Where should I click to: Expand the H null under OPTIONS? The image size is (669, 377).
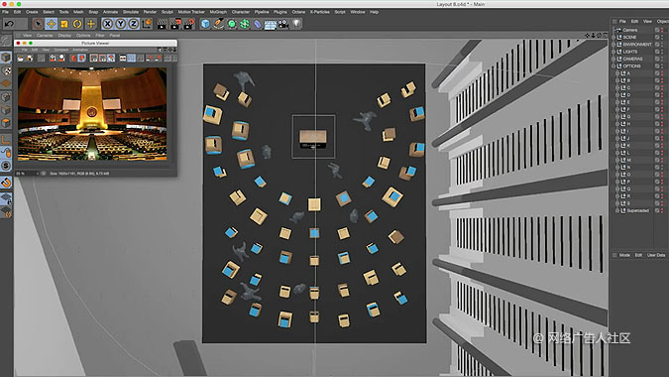pos(616,124)
